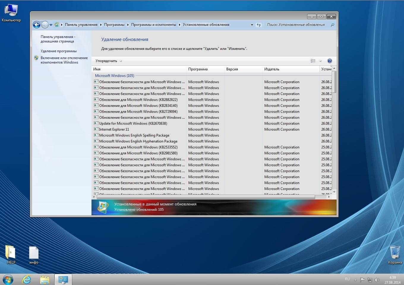Open recent pages dropdown next to Forward

[51, 25]
